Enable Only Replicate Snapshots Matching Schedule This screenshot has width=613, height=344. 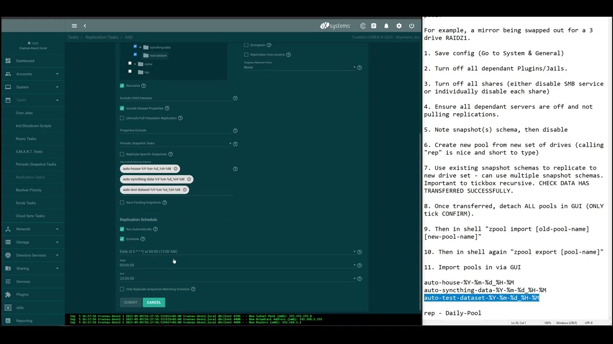pos(122,289)
